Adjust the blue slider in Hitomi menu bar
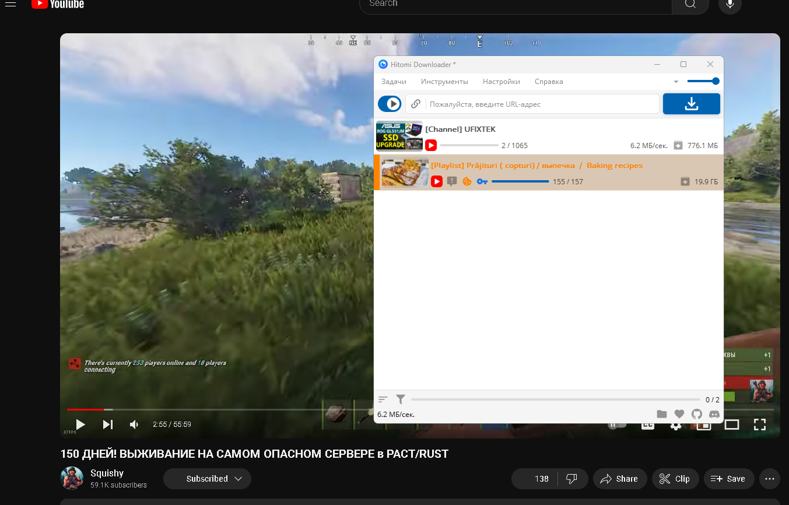789x505 pixels. click(703, 81)
